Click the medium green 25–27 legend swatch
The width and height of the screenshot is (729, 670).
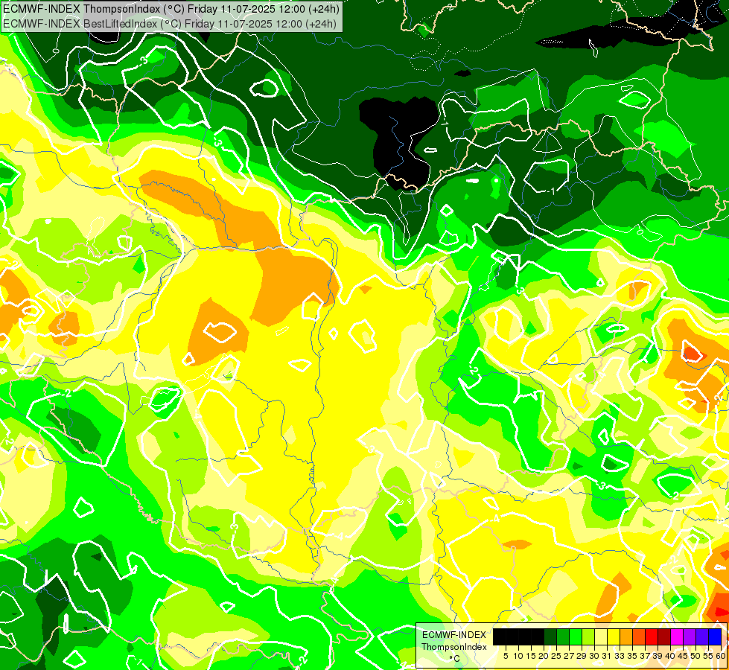563,637
